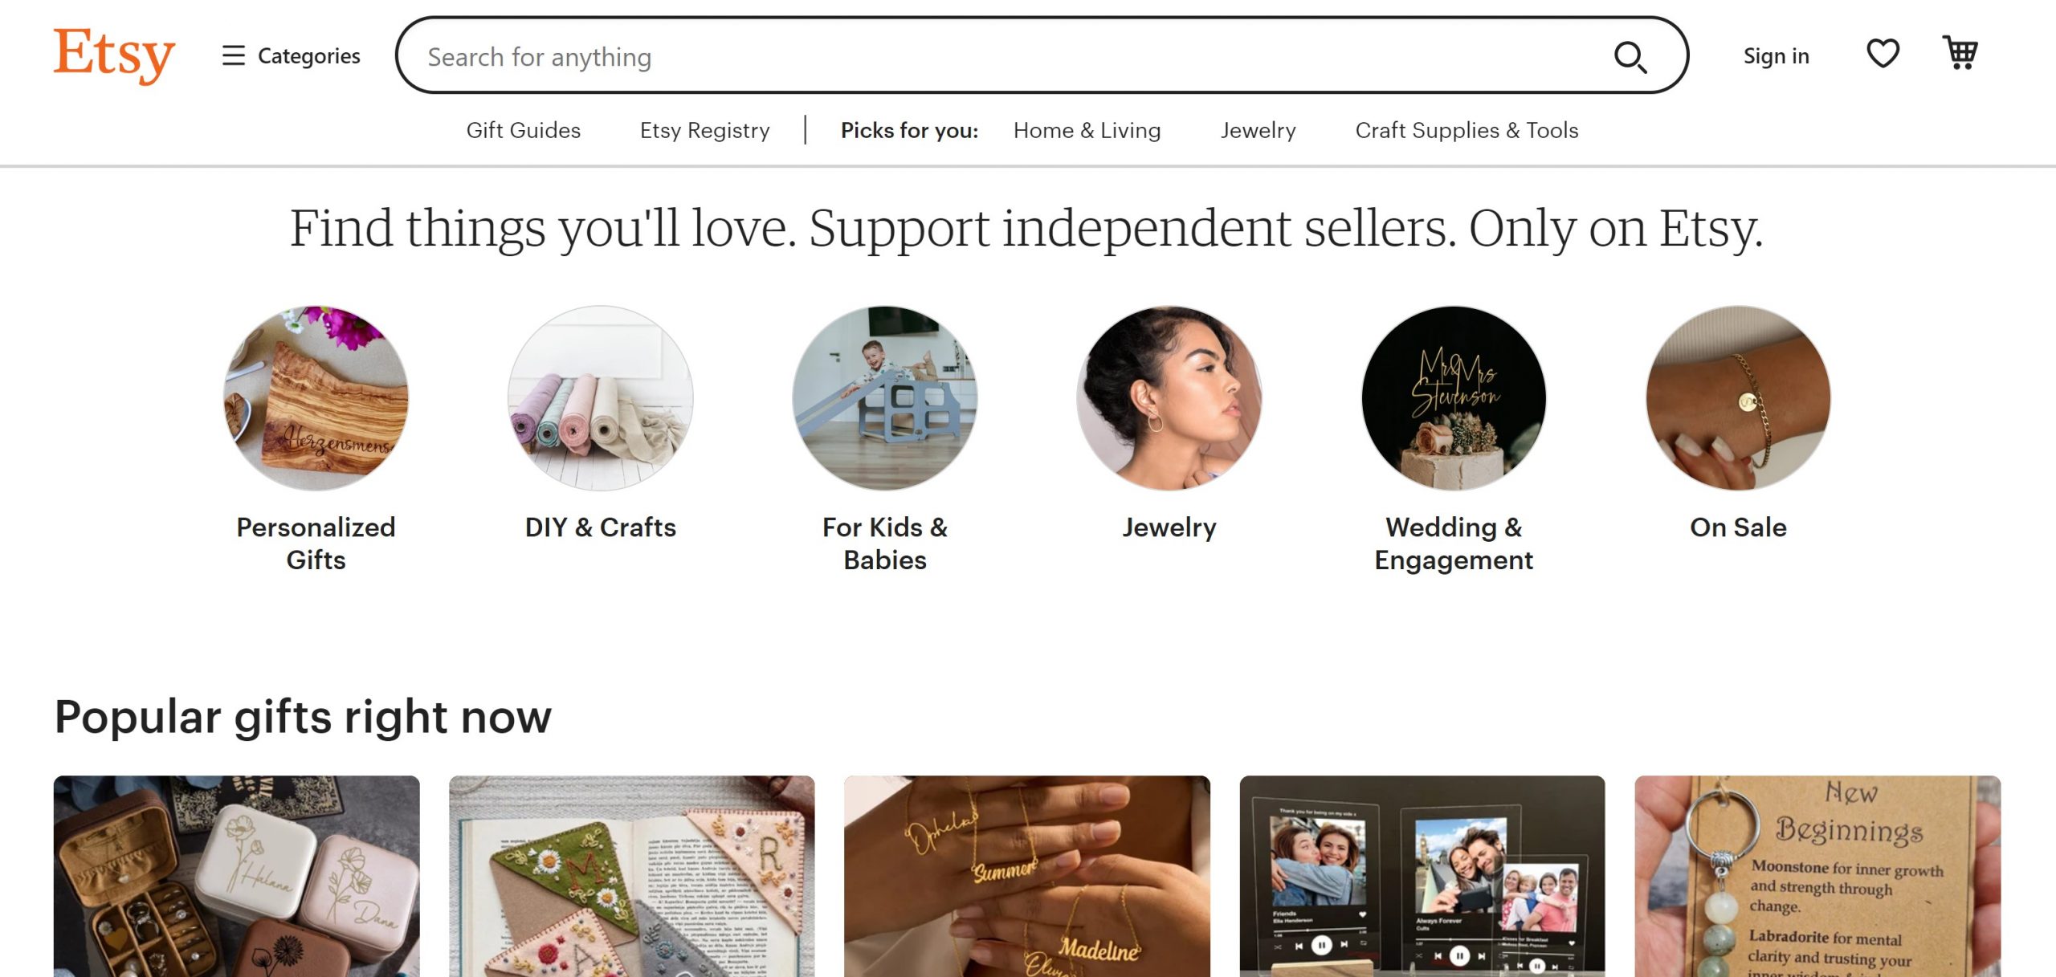Open the Etsy Registry nav item
This screenshot has height=977, width=2056.
coord(704,130)
